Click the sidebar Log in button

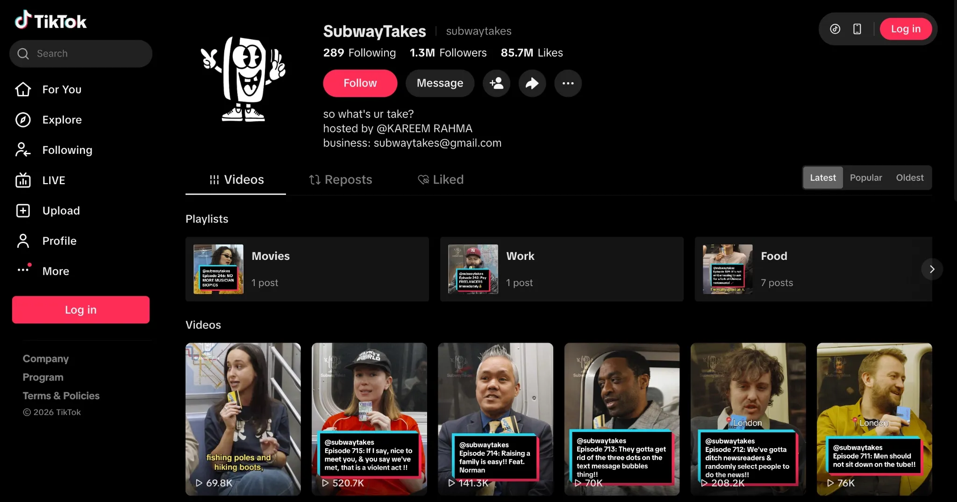[x=81, y=309]
